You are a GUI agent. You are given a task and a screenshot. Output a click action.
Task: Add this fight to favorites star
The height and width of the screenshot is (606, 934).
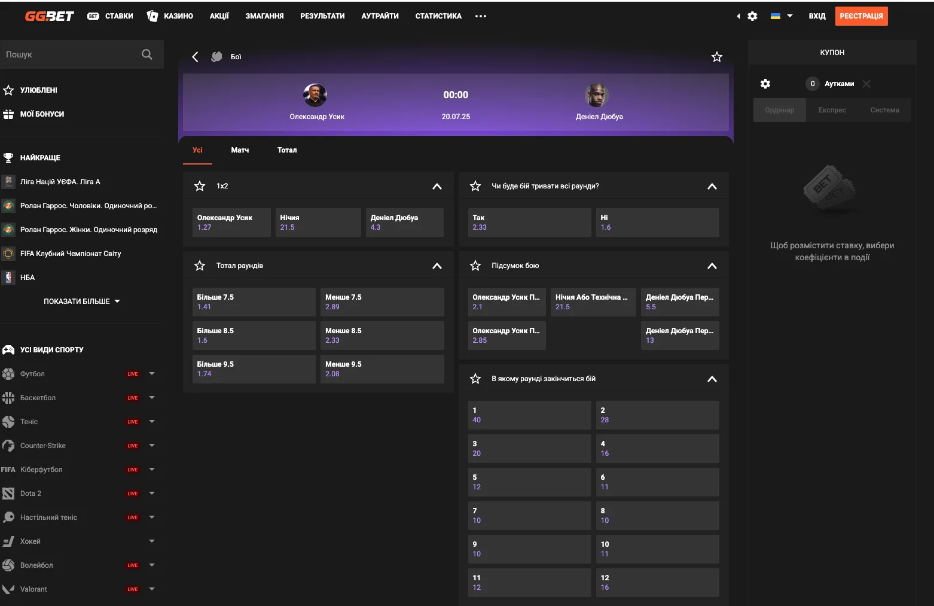[717, 57]
